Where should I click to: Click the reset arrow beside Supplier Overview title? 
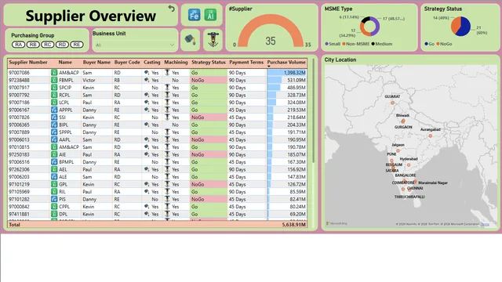coord(172,9)
